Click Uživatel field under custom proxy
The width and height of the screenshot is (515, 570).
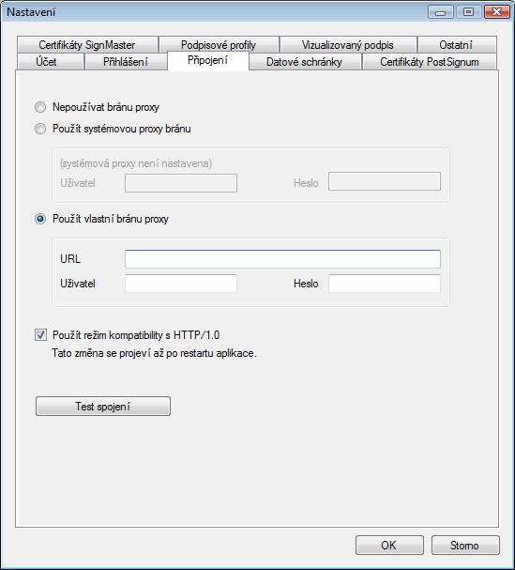pyautogui.click(x=181, y=284)
